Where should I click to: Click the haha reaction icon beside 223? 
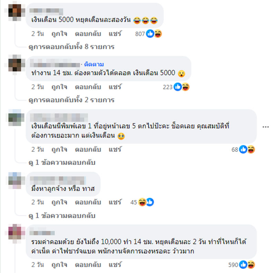[186, 87]
